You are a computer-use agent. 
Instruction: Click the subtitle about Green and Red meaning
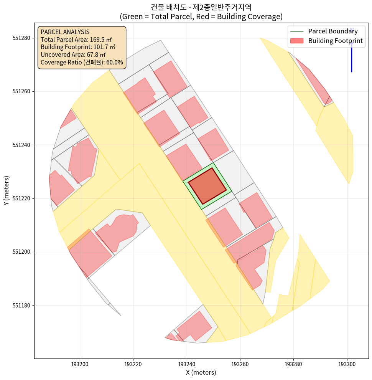pyautogui.click(x=201, y=17)
